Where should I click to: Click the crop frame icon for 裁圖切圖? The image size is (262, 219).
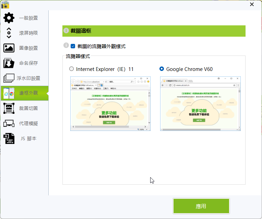(9, 108)
